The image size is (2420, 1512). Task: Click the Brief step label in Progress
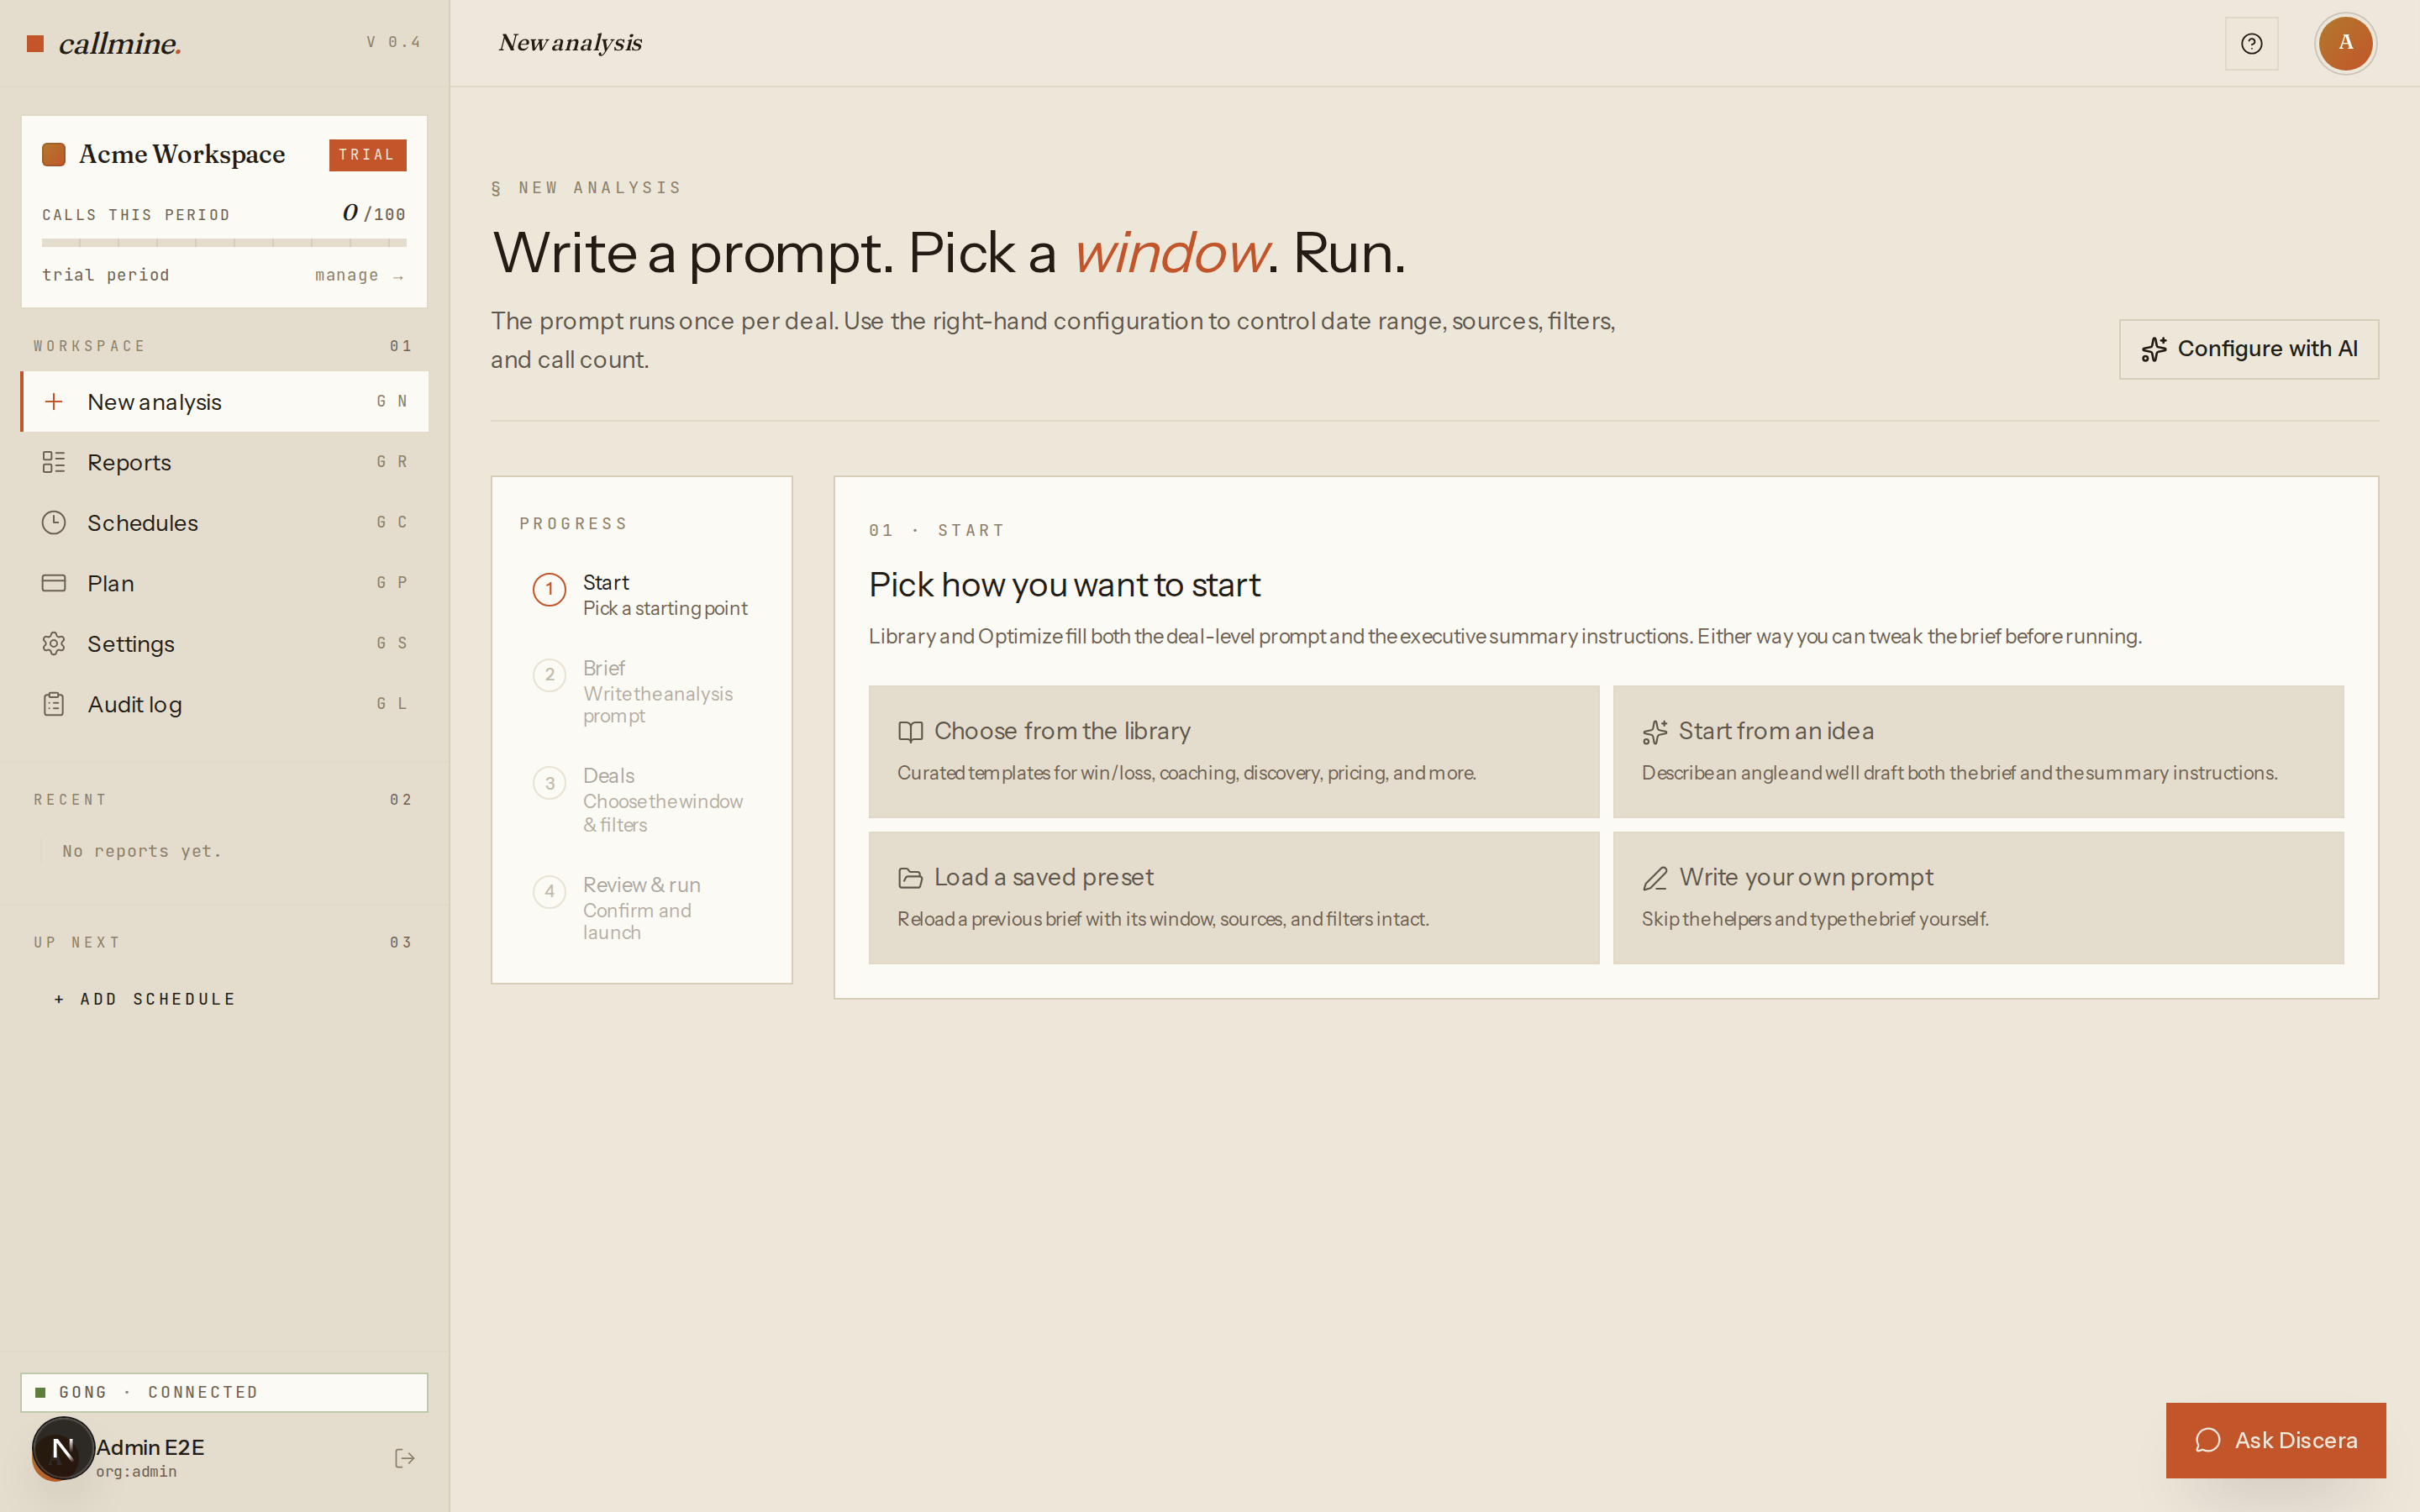coord(604,668)
